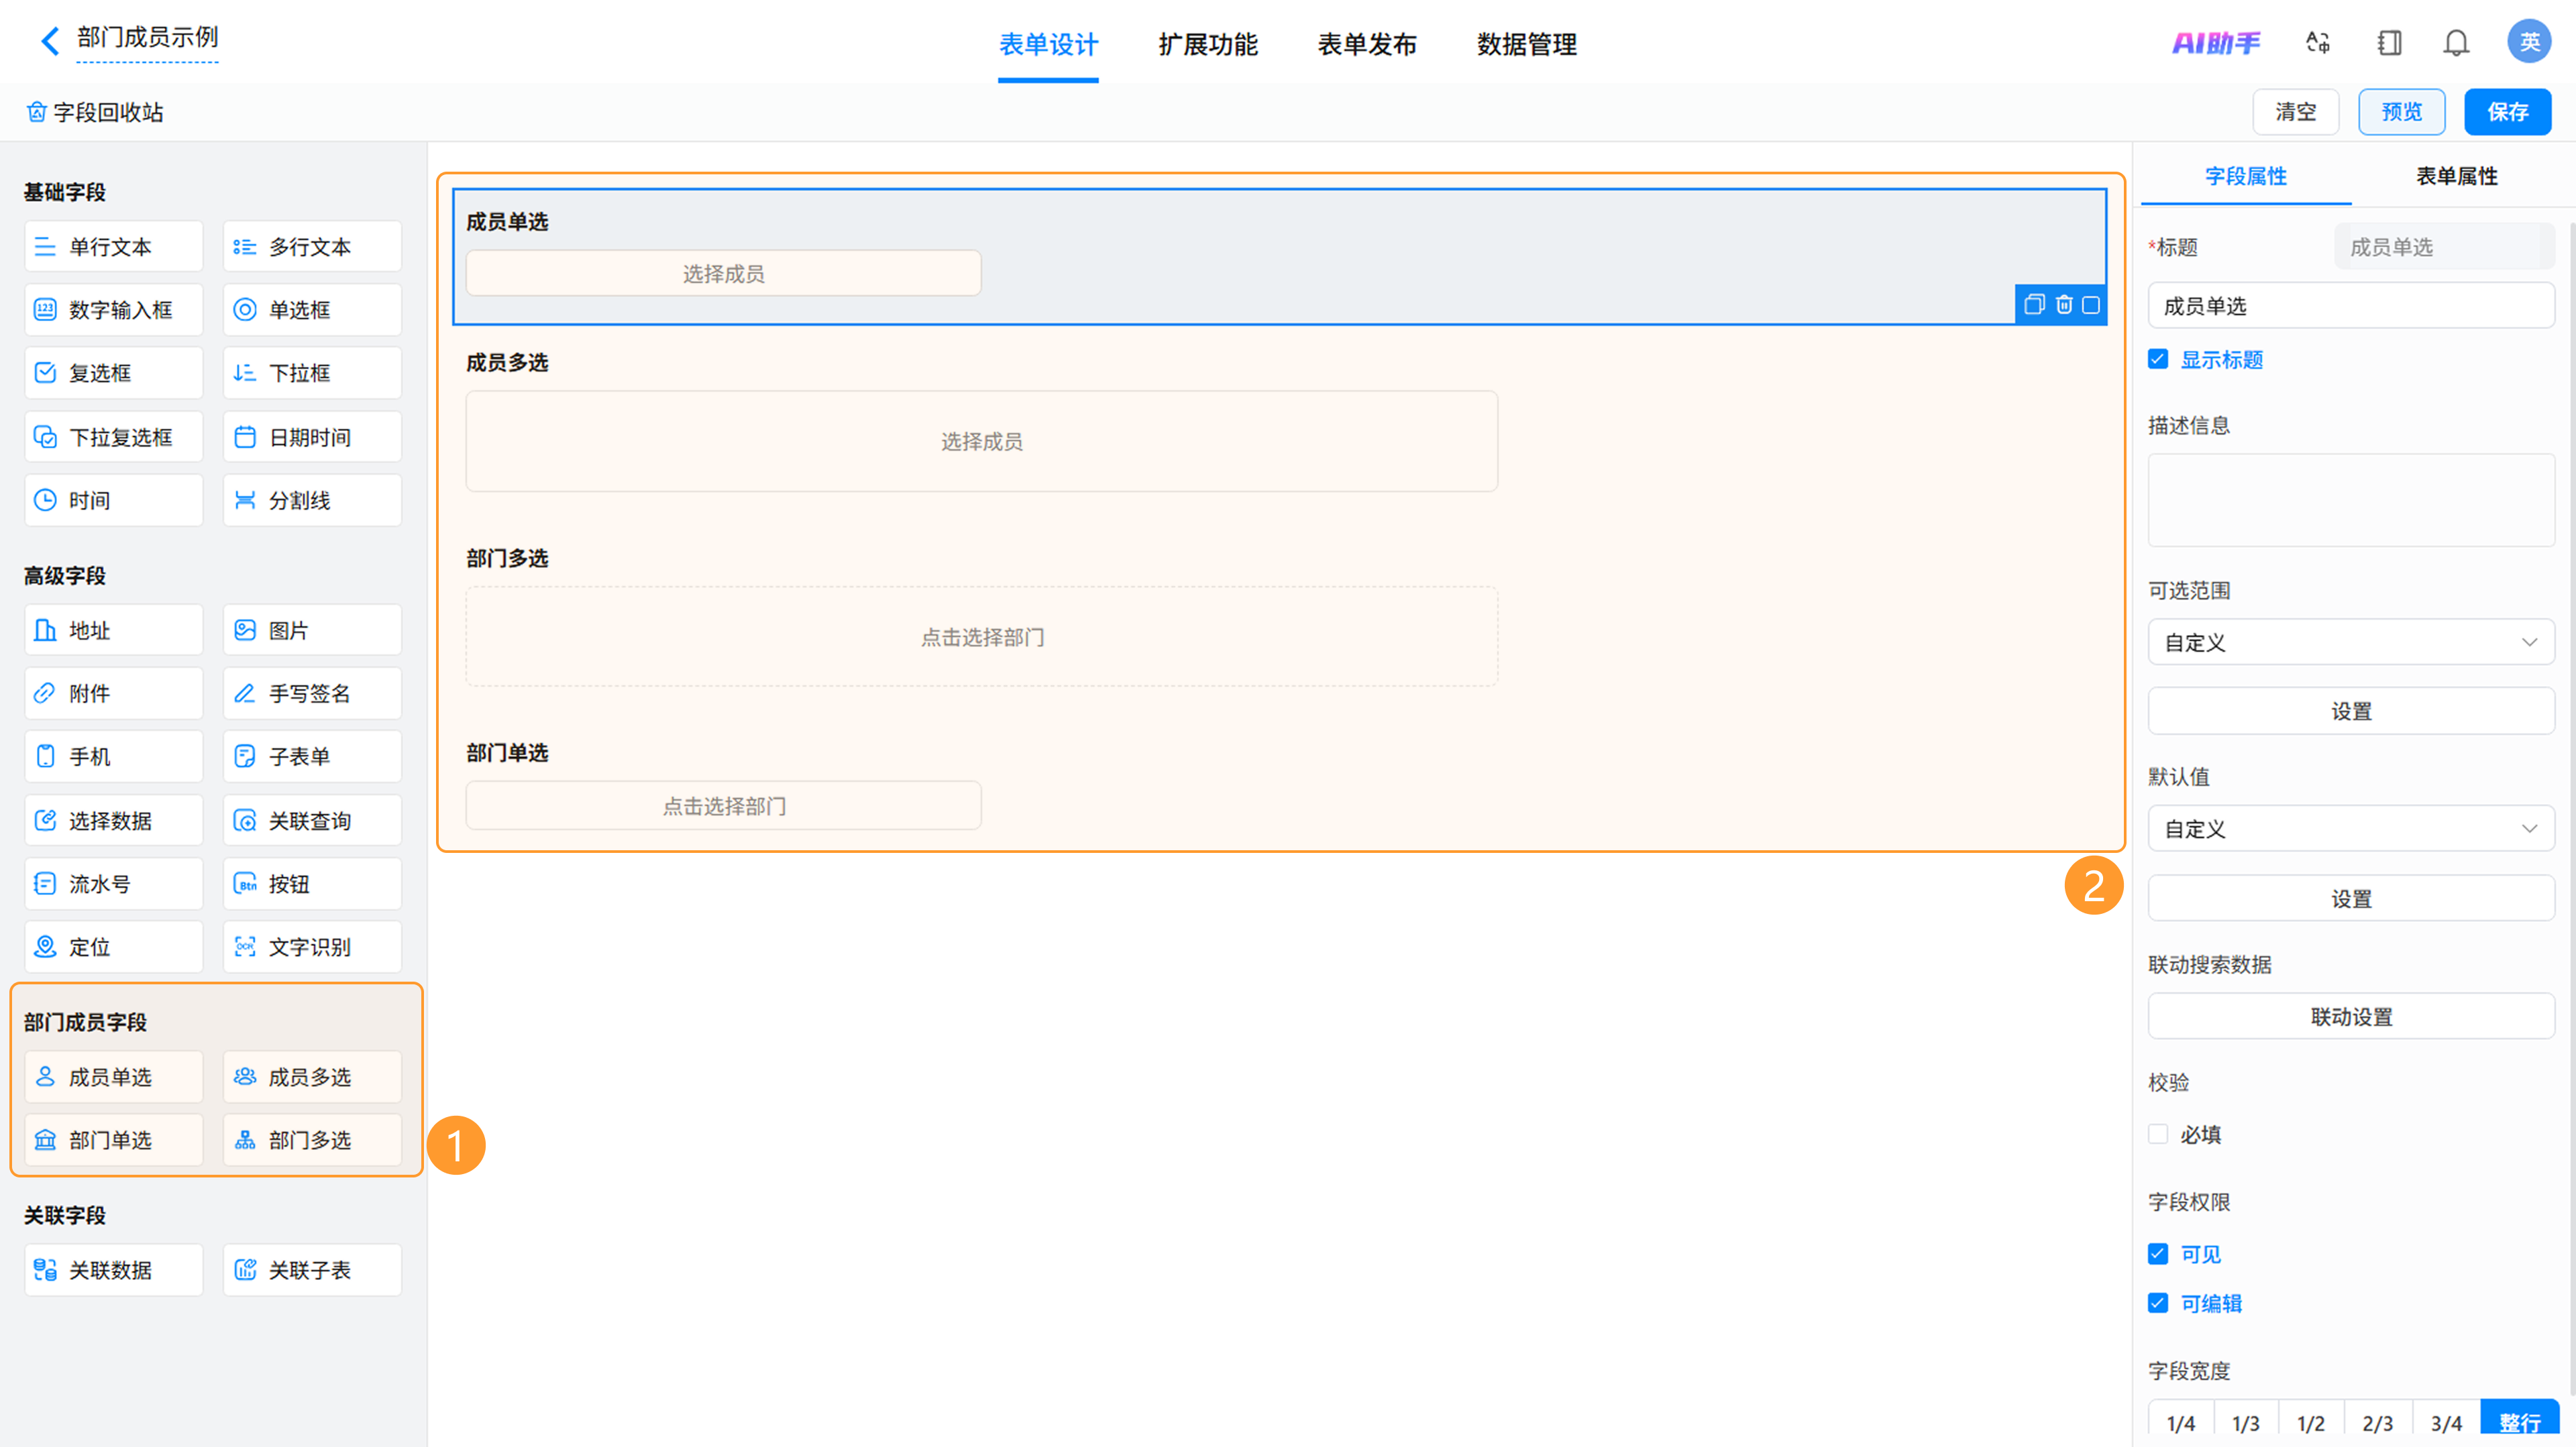The image size is (2576, 1447).
Task: Switch to the 扩展功能 tab
Action: 1208,45
